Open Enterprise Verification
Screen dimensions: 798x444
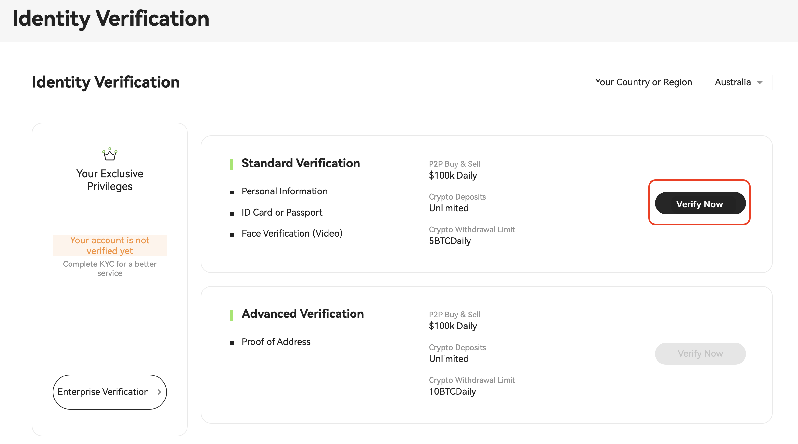[x=103, y=392]
